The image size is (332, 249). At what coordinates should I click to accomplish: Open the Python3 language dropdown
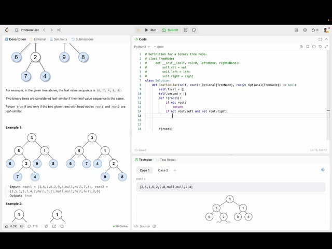point(142,47)
